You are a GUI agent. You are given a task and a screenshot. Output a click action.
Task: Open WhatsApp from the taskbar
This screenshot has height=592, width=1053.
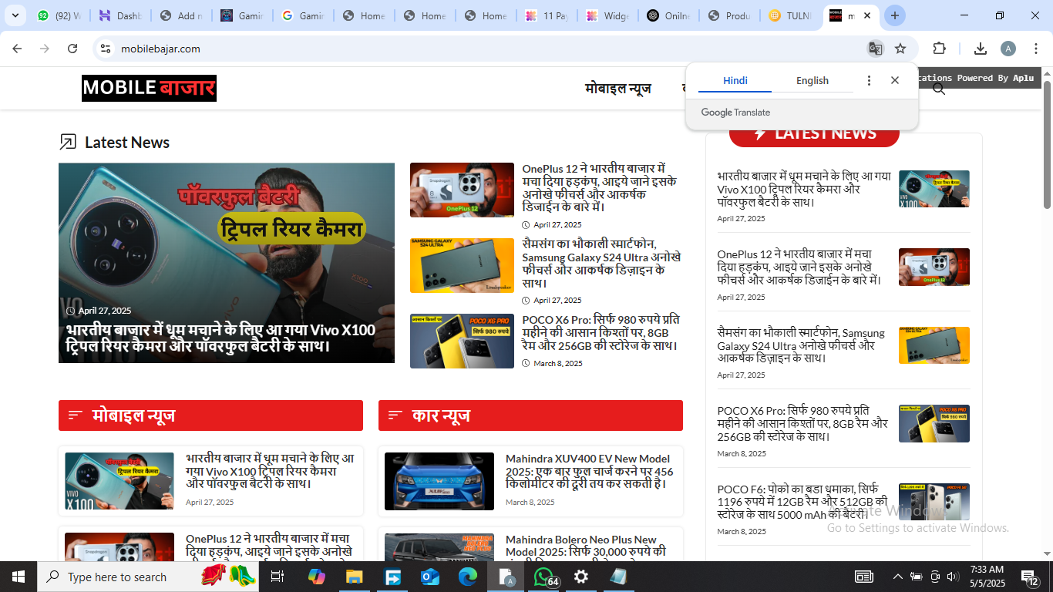point(544,577)
